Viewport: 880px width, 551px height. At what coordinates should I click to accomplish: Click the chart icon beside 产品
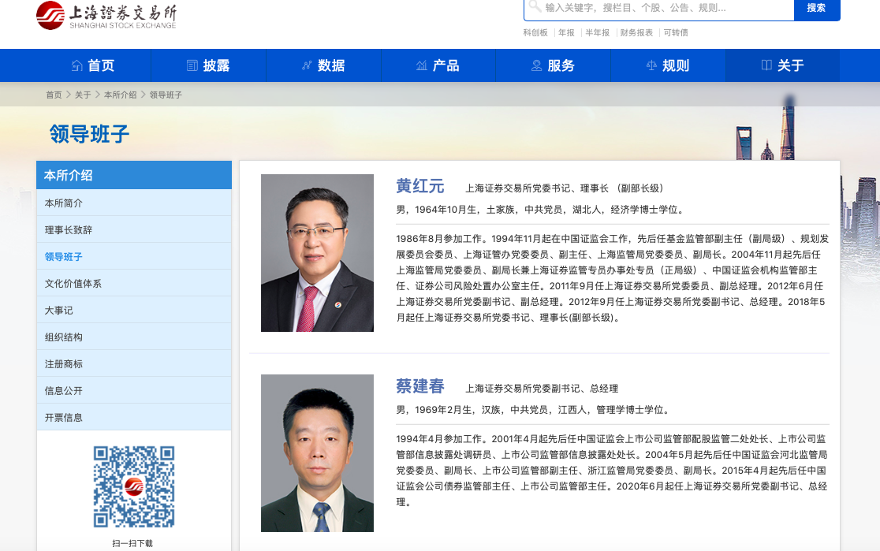[x=422, y=65]
